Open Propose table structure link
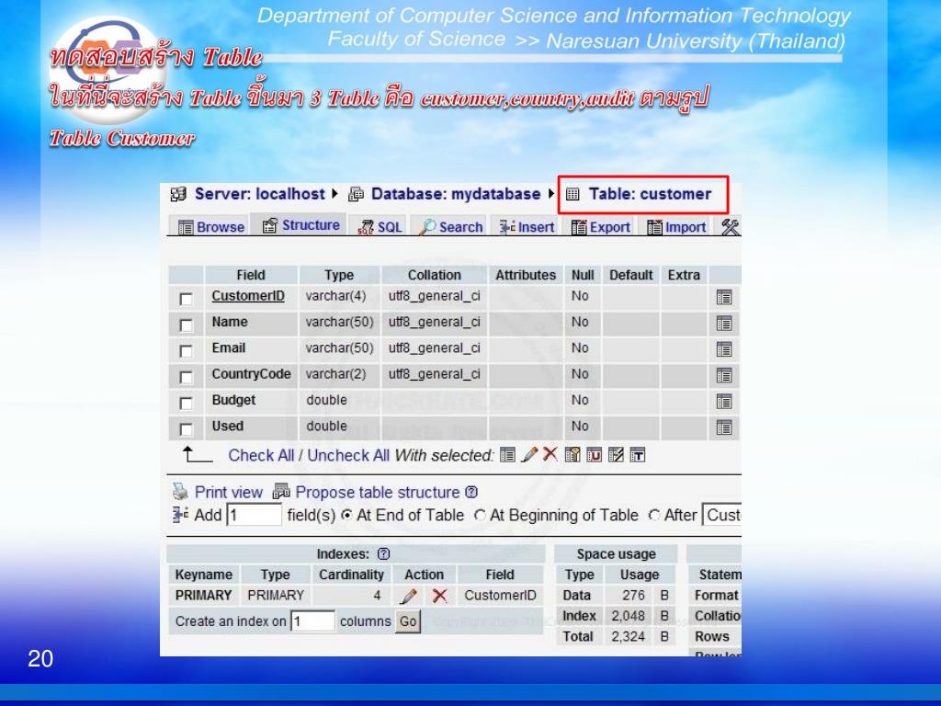Screen dimensions: 941x706 point(378,493)
